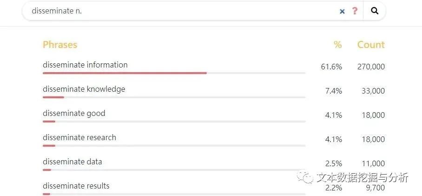Click the 61.6% percentage value
This screenshot has height=196, width=422.
tap(331, 67)
